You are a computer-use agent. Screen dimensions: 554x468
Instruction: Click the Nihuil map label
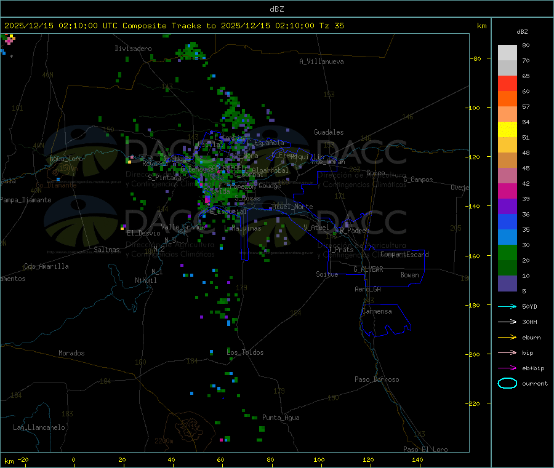[146, 280]
